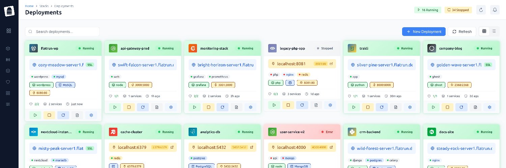The width and height of the screenshot is (506, 168).
Task: Stop the api-gateway-prod deployment
Action: coord(129,107)
